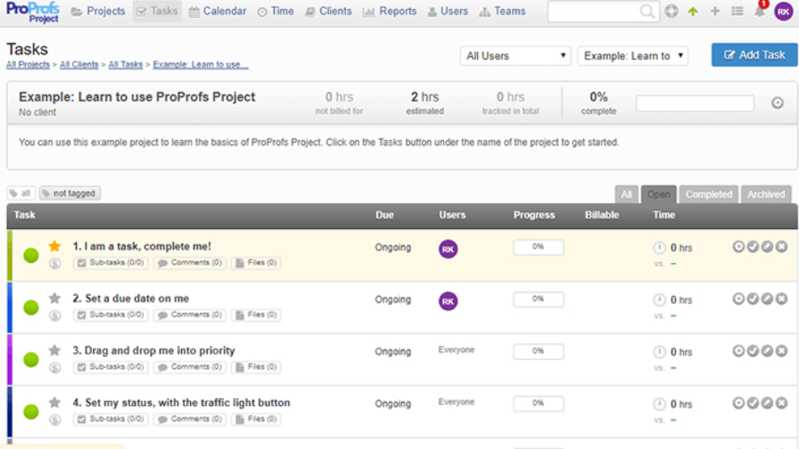The image size is (799, 449).
Task: Star the task 'Drag and drop me into priority'
Action: [x=54, y=350]
